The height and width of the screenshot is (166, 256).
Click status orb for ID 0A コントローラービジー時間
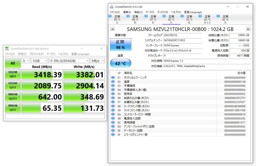tap(113, 114)
